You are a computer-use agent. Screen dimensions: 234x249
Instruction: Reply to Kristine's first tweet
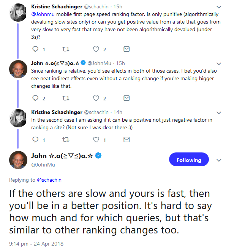click(x=35, y=49)
